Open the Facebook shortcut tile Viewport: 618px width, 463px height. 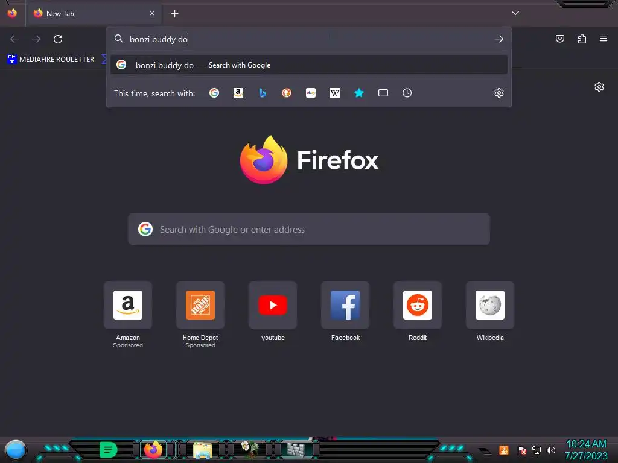coord(345,305)
